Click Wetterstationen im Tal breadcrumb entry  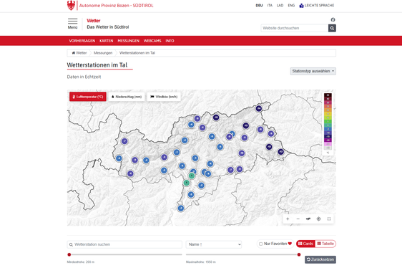137,53
